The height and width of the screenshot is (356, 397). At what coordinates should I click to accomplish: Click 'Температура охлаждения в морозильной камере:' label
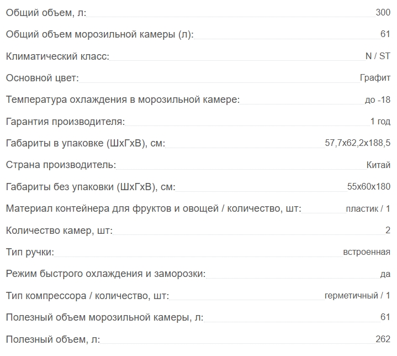[x=123, y=100]
